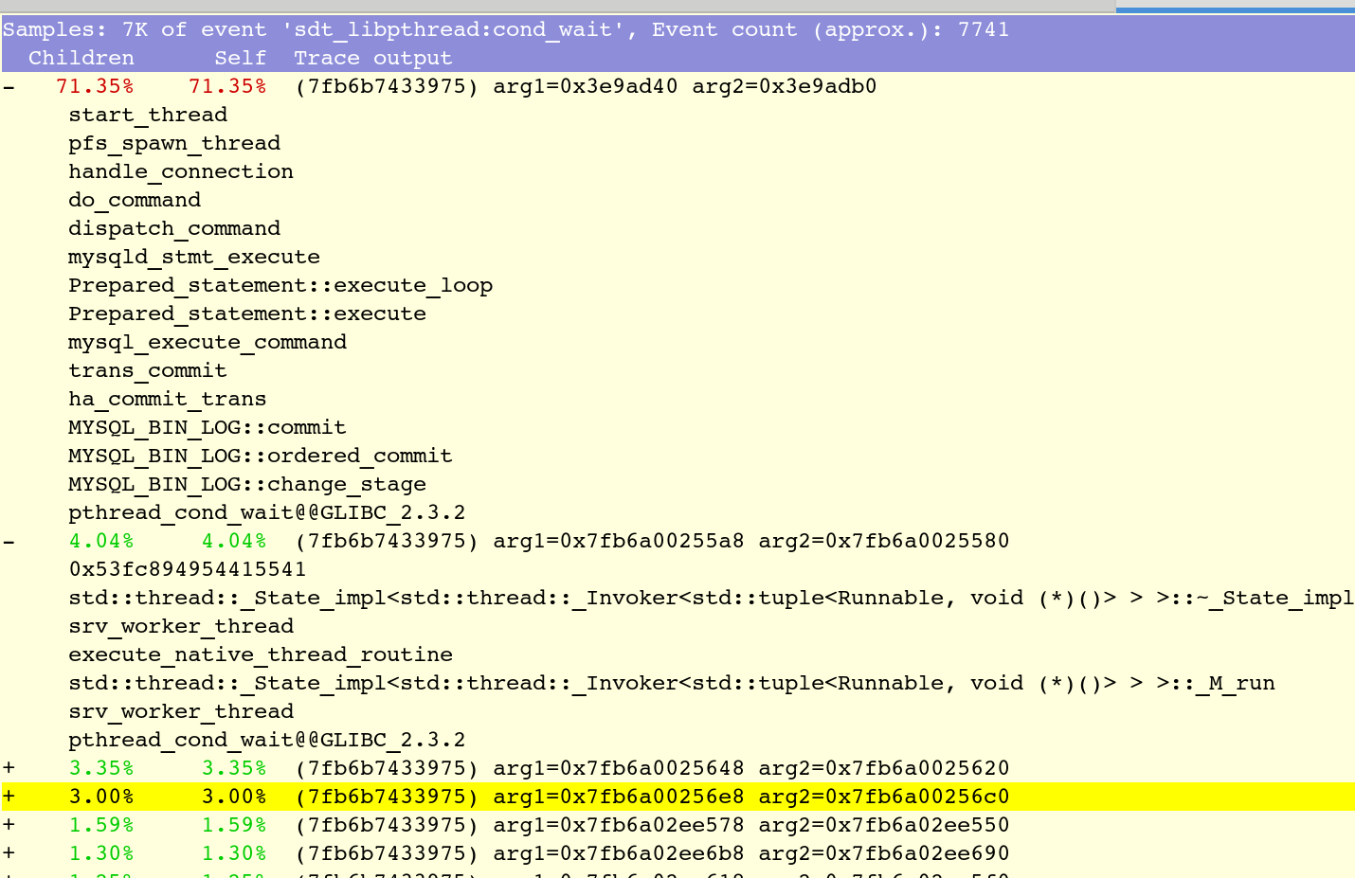The height and width of the screenshot is (878, 1355).
Task: Click the 71.35% Children percentage
Action: pos(95,86)
